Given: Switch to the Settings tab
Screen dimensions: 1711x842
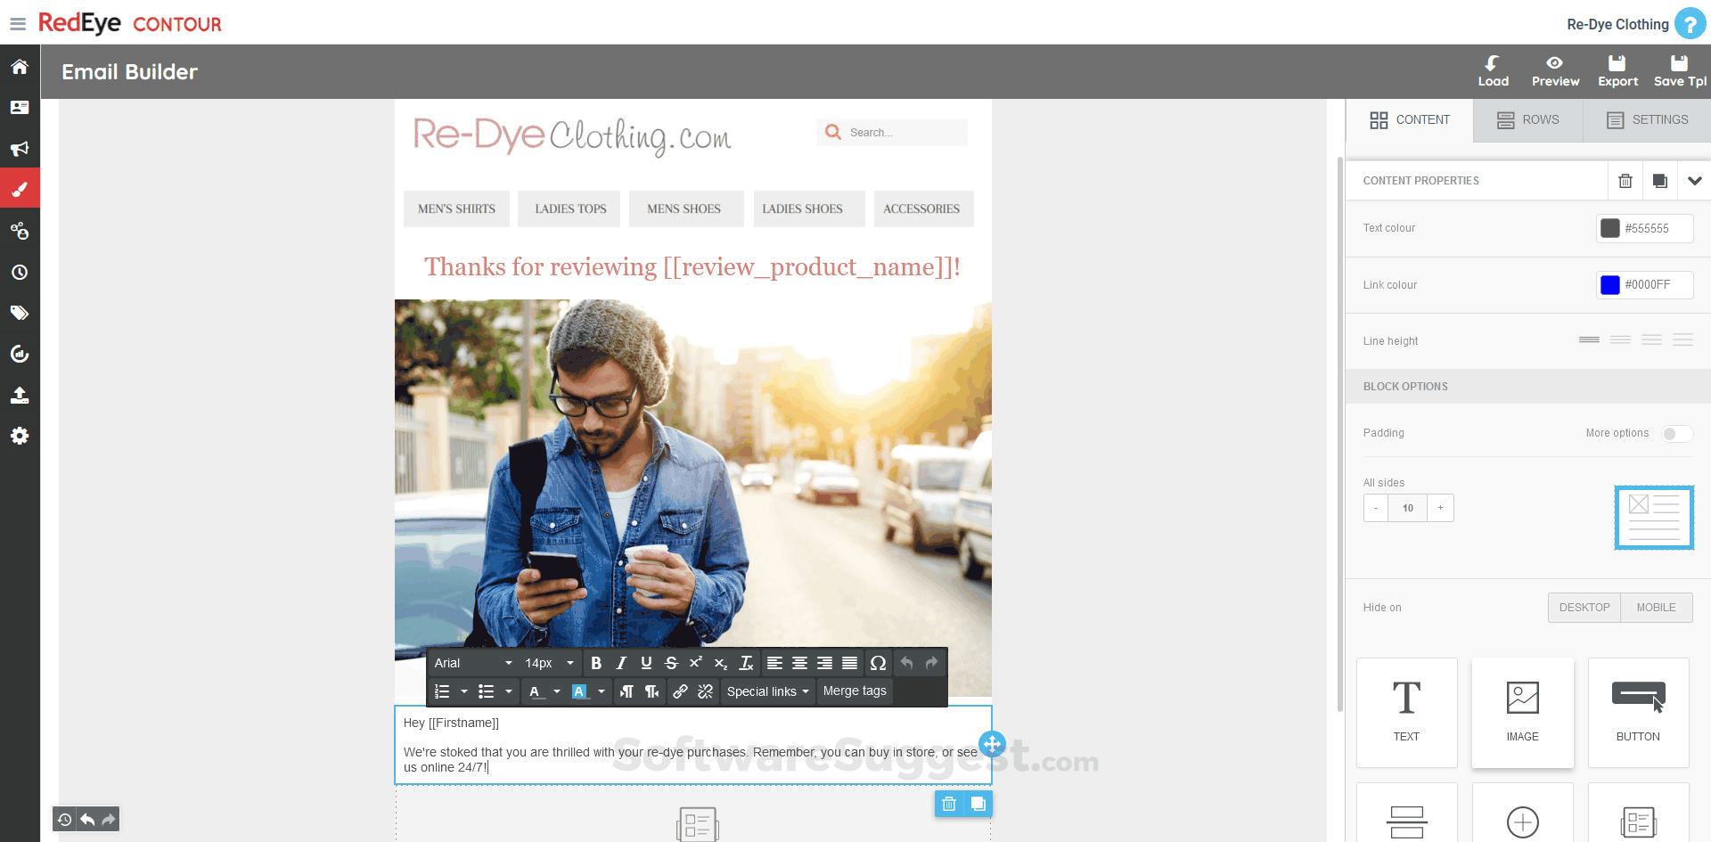Looking at the screenshot, I should (1645, 119).
